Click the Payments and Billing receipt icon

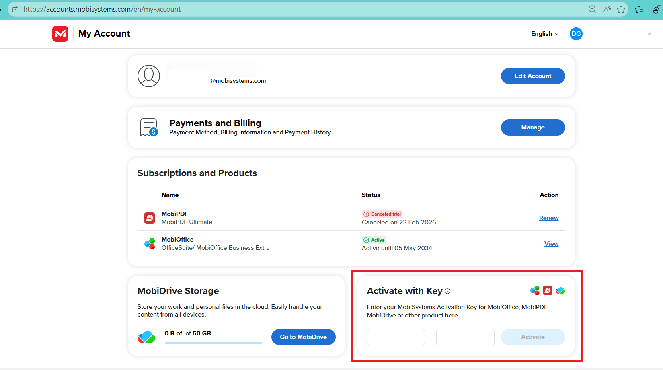coord(149,127)
